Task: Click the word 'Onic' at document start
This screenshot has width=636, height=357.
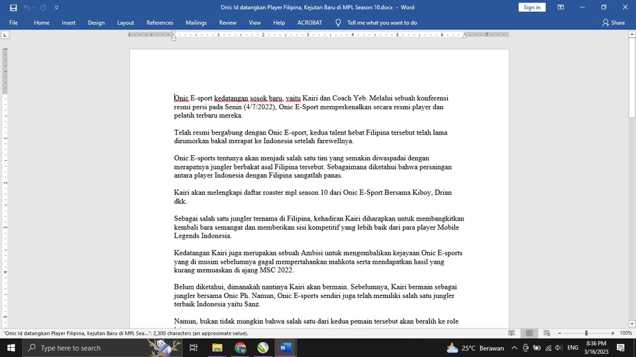Action: (182, 98)
